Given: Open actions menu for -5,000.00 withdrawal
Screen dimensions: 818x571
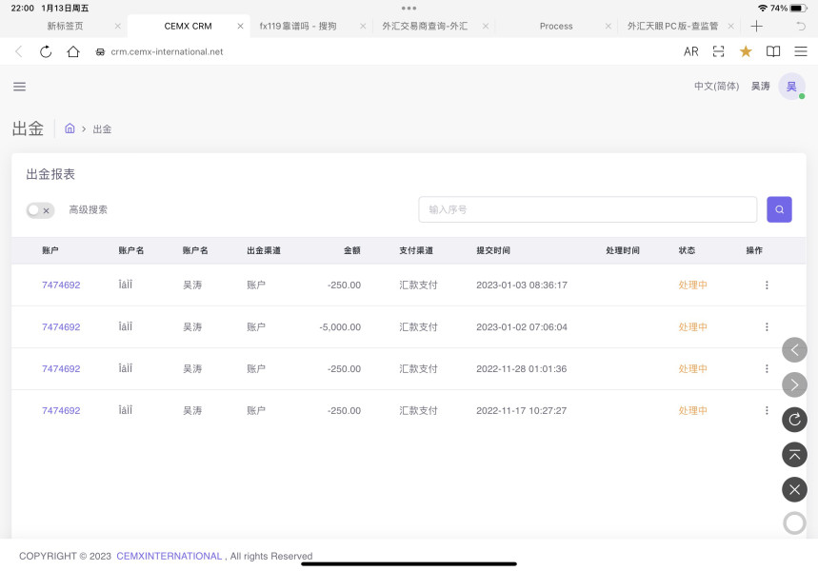Looking at the screenshot, I should click(767, 327).
